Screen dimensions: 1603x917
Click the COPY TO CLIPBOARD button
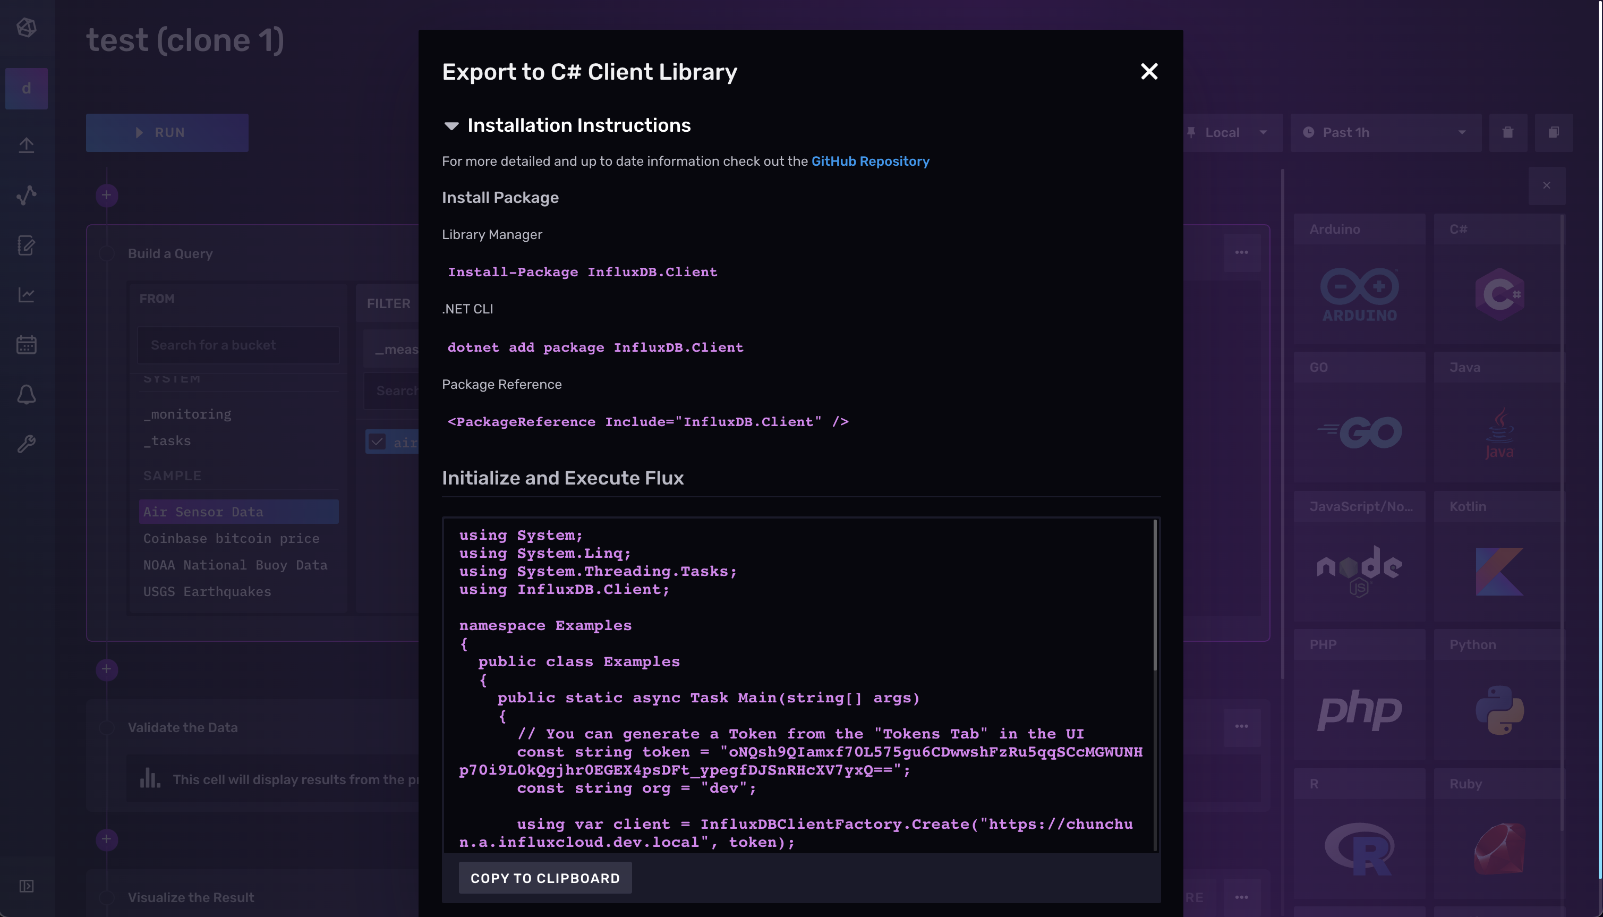545,877
